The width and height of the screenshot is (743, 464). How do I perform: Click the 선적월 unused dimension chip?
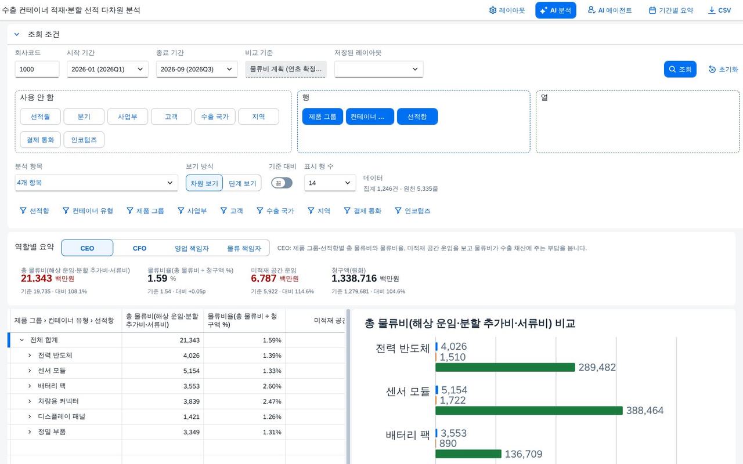(x=40, y=117)
